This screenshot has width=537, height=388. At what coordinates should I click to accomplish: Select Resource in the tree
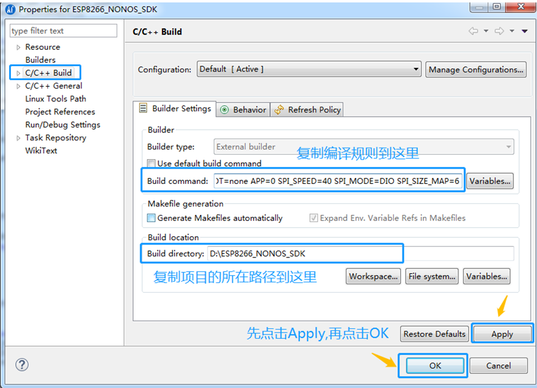pos(42,47)
